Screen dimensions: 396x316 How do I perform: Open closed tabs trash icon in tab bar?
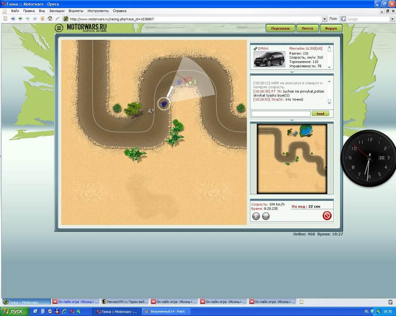tap(390, 302)
